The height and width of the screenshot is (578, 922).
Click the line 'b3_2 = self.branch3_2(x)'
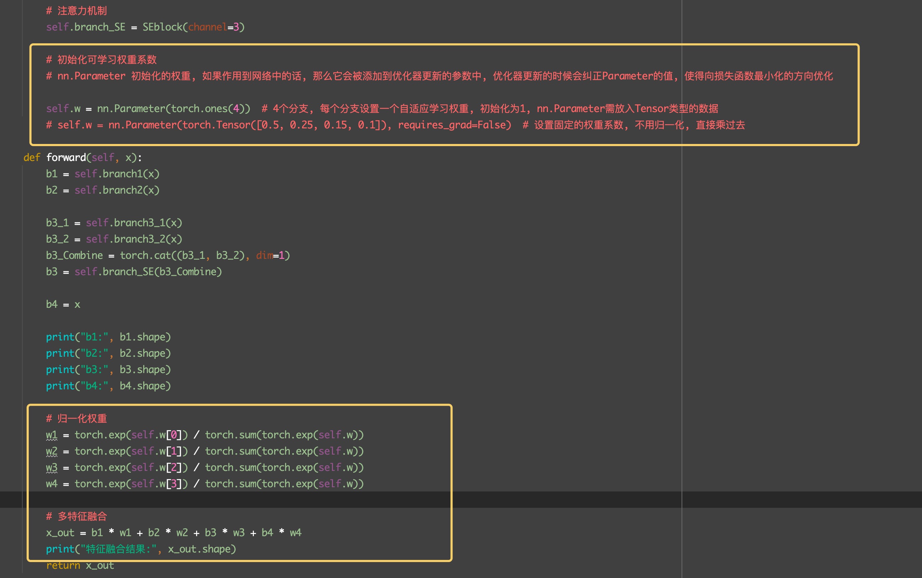114,239
